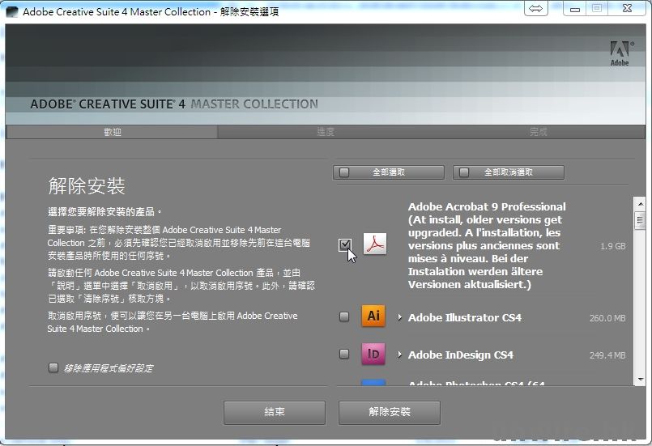Check the Adobe Illustrator CS4 checkbox
Viewport: 652px width, 446px height.
coord(344,317)
